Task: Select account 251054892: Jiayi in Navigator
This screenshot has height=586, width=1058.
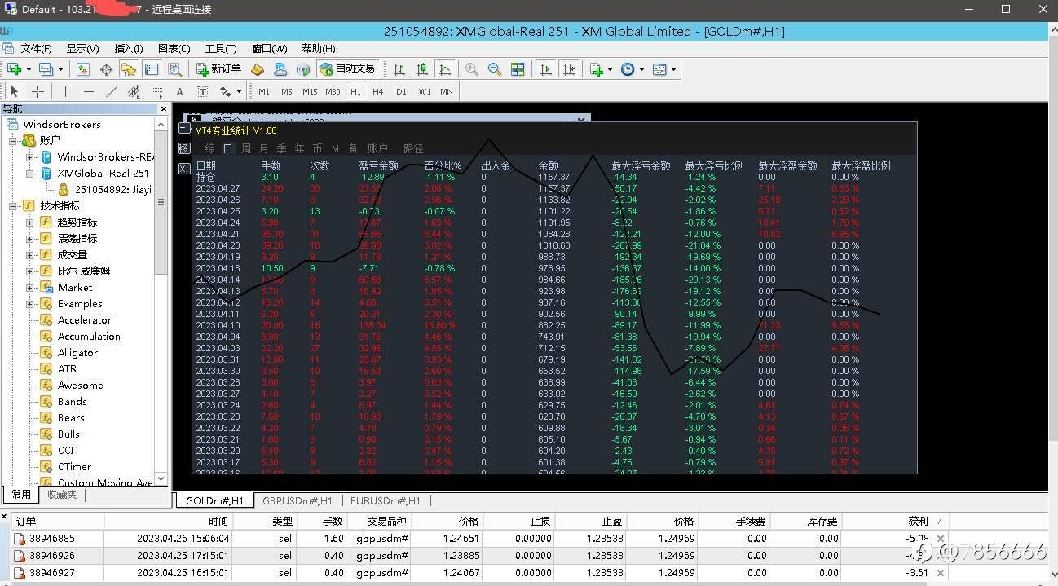Action: (x=112, y=190)
